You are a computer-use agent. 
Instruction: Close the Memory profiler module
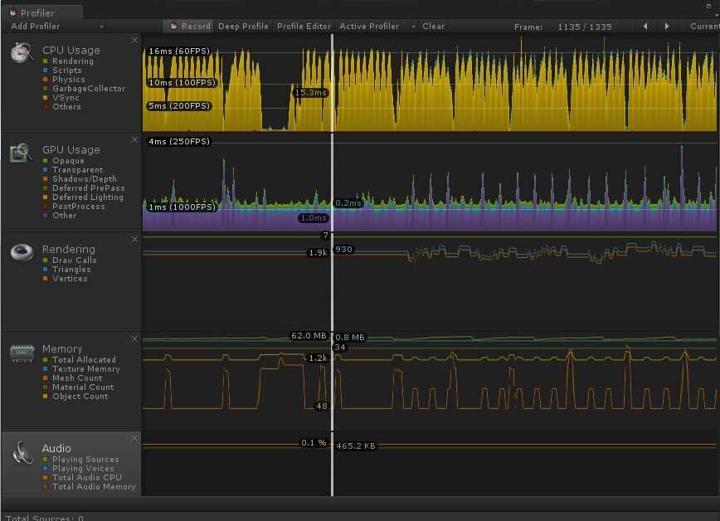pos(134,339)
